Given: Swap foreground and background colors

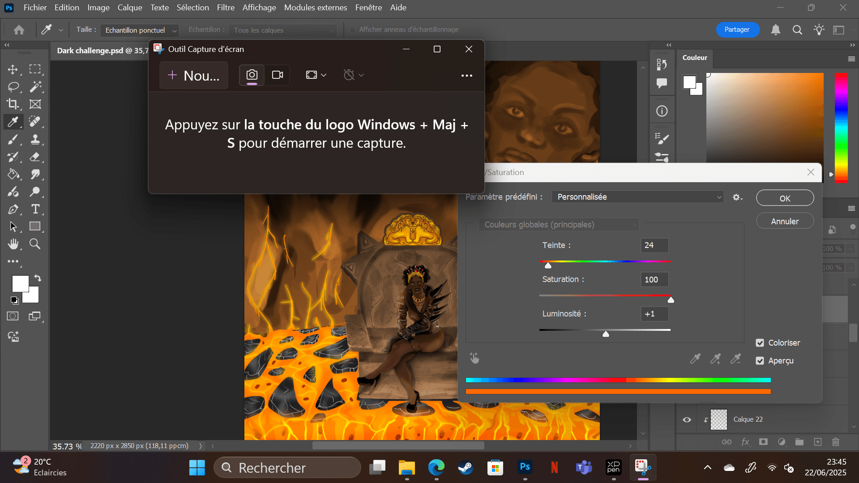Looking at the screenshot, I should 38,278.
